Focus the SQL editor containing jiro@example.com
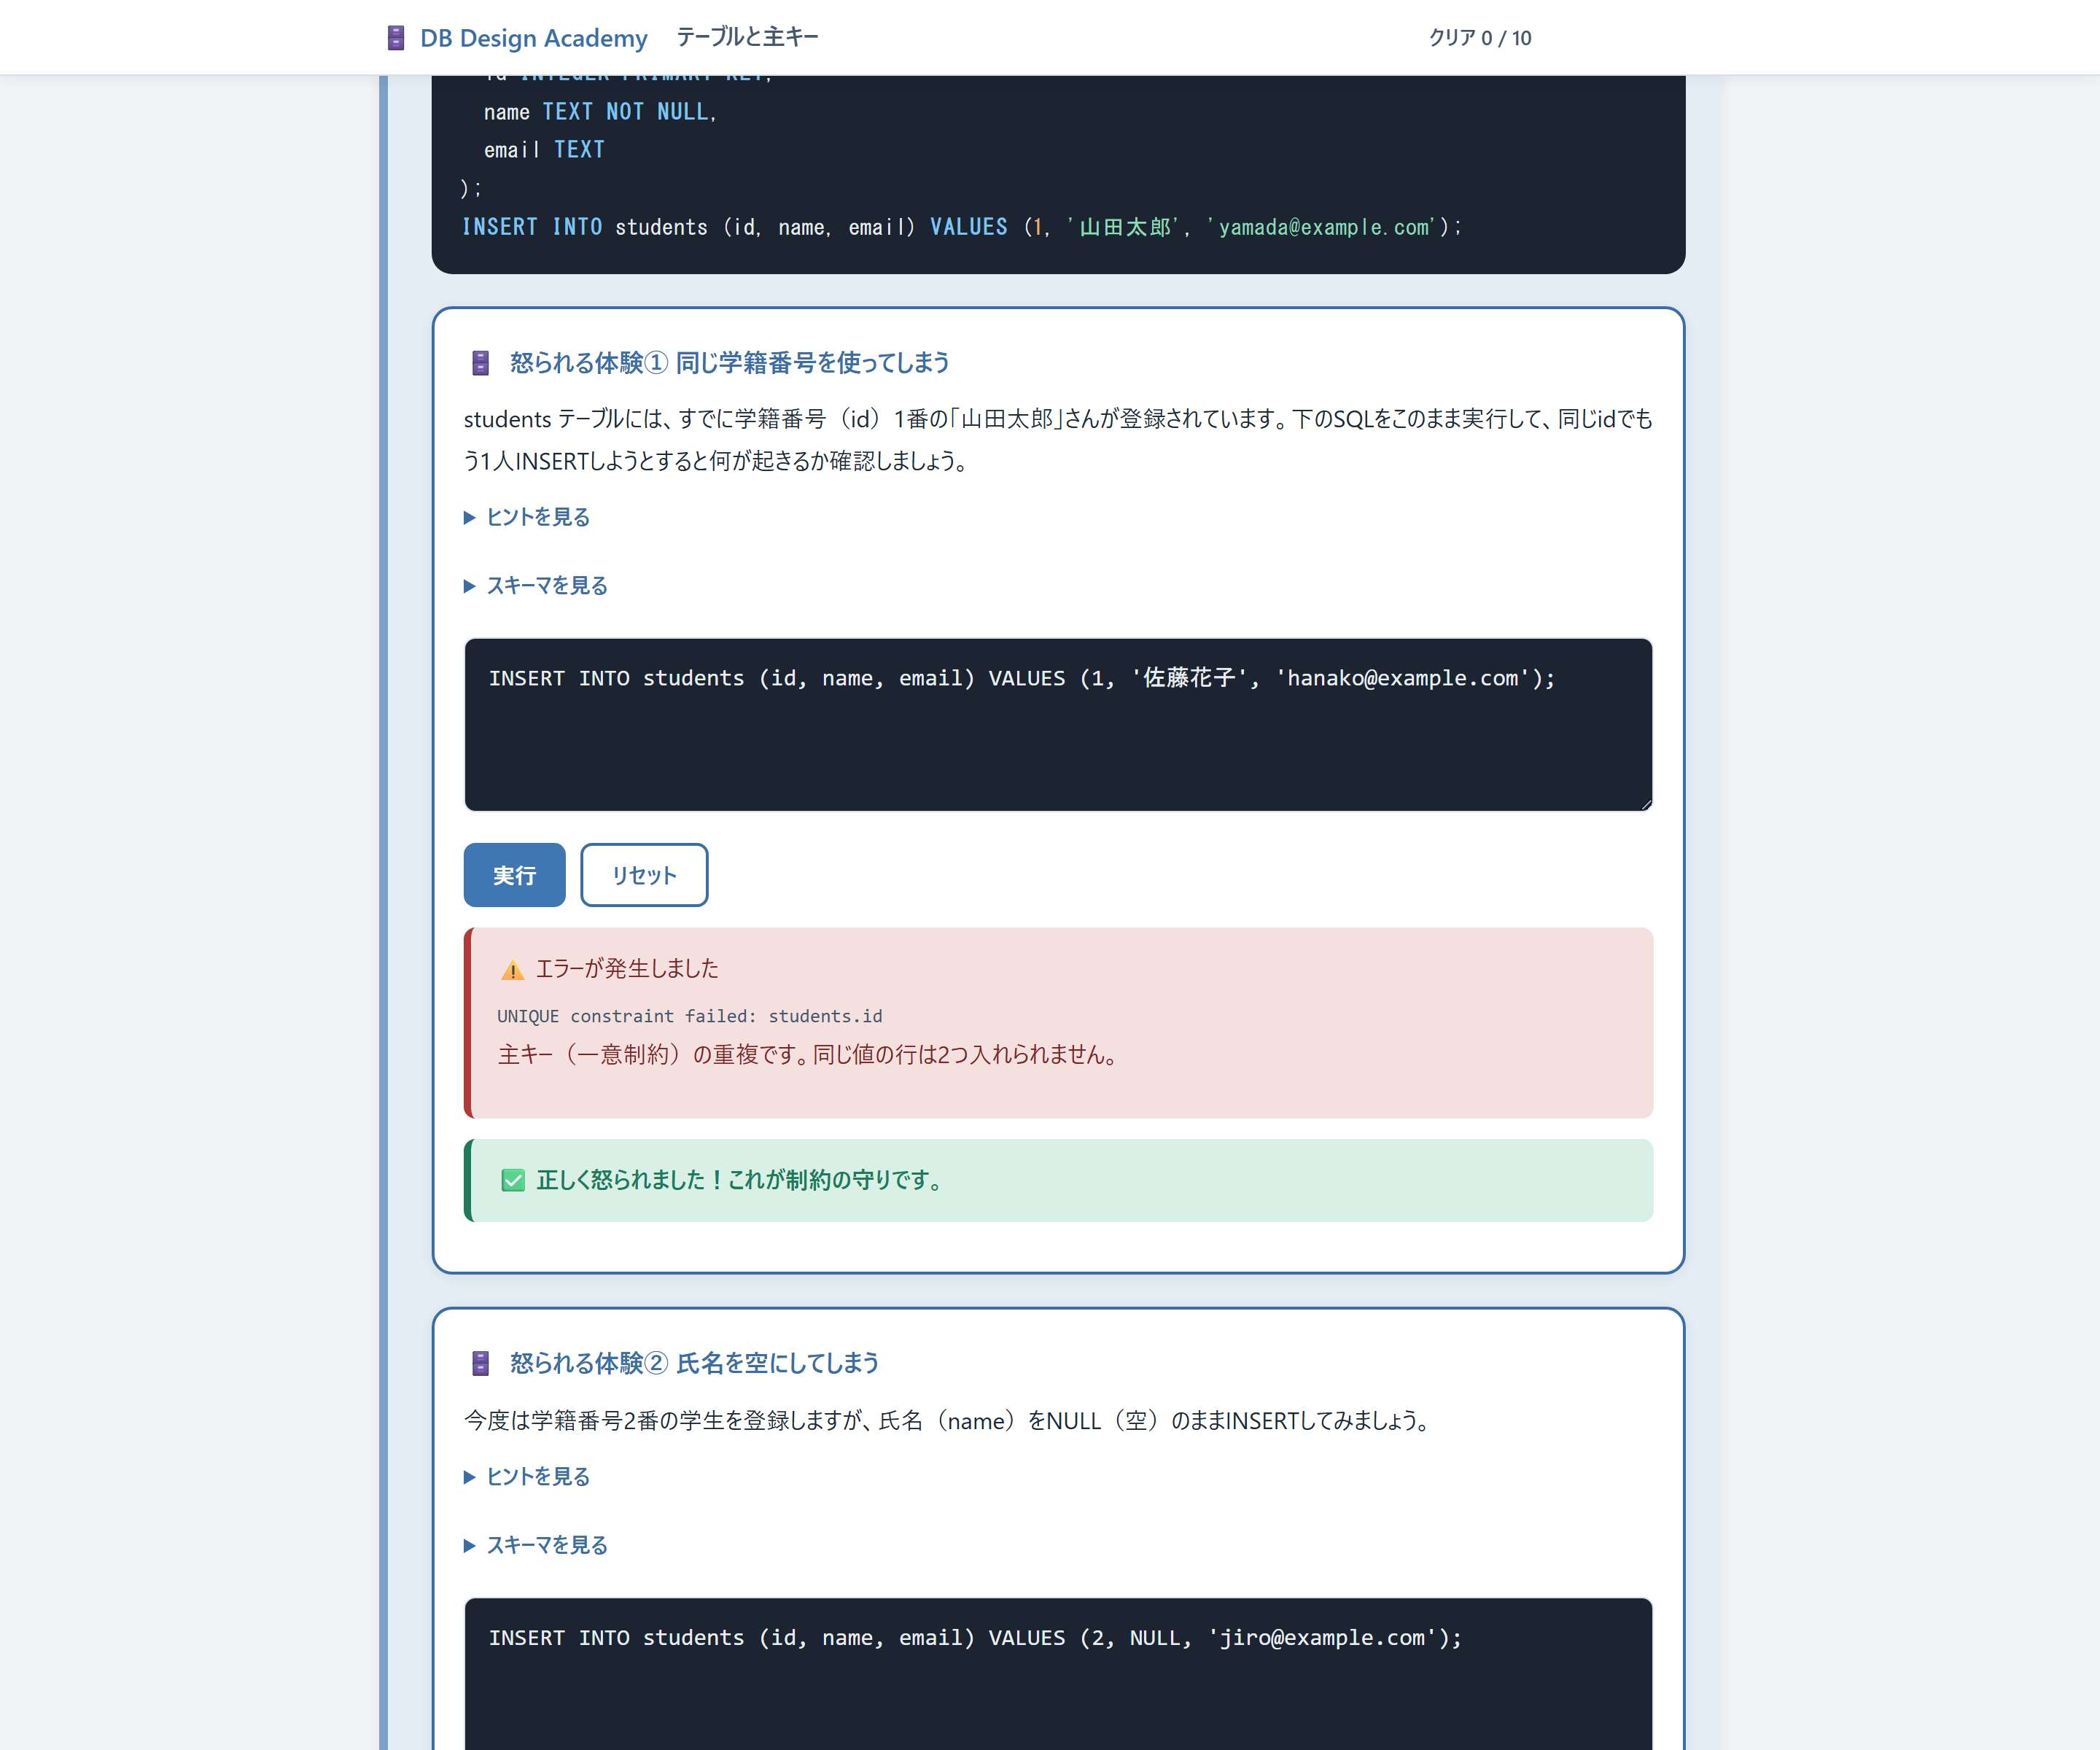2100x1750 pixels. tap(1058, 1674)
